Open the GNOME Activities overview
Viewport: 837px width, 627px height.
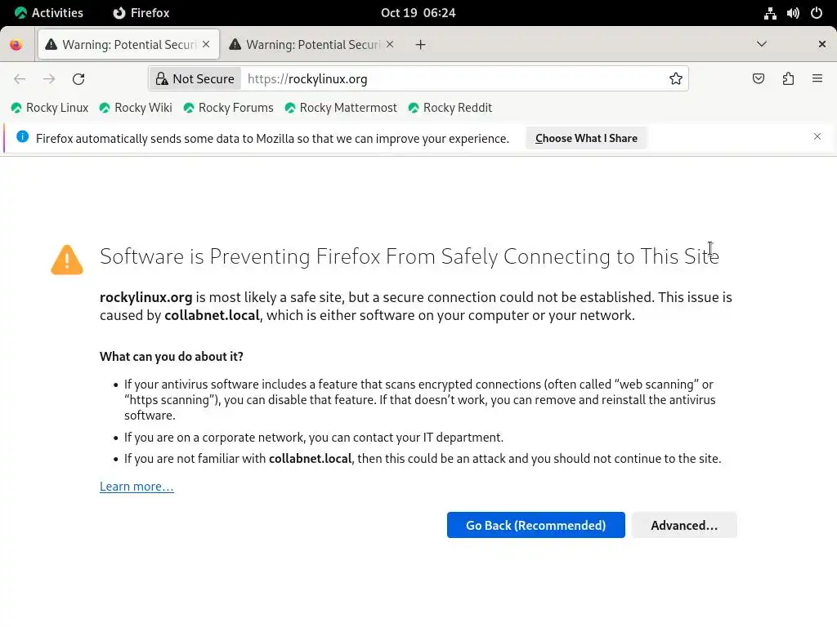pos(49,13)
